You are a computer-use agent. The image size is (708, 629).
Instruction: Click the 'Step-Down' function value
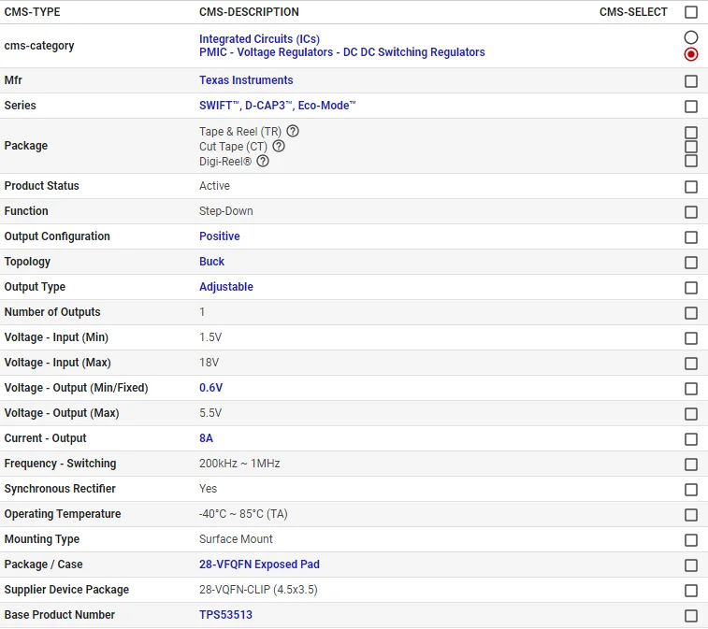coord(226,211)
